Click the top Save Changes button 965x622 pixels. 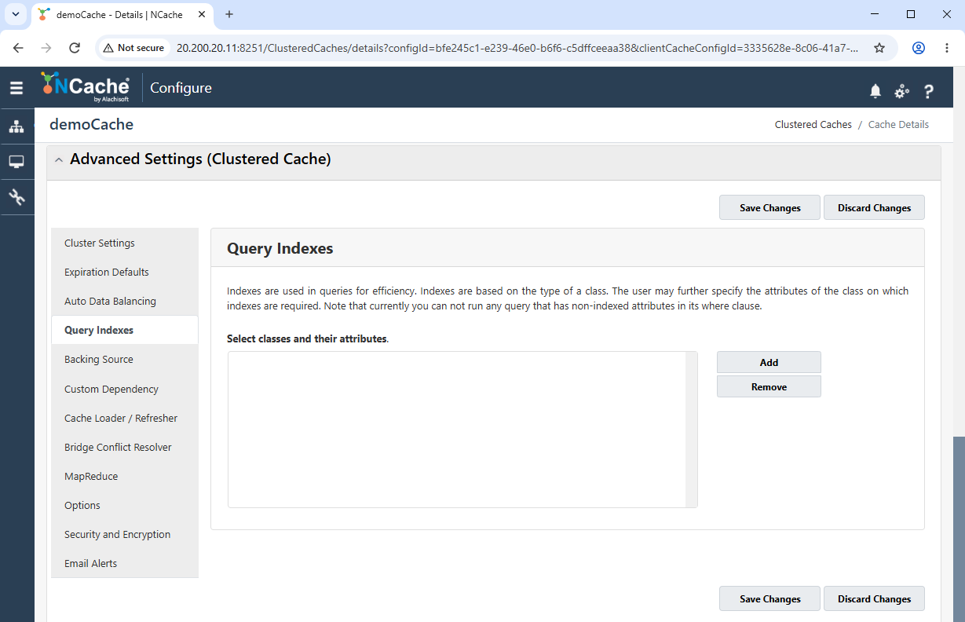769,208
